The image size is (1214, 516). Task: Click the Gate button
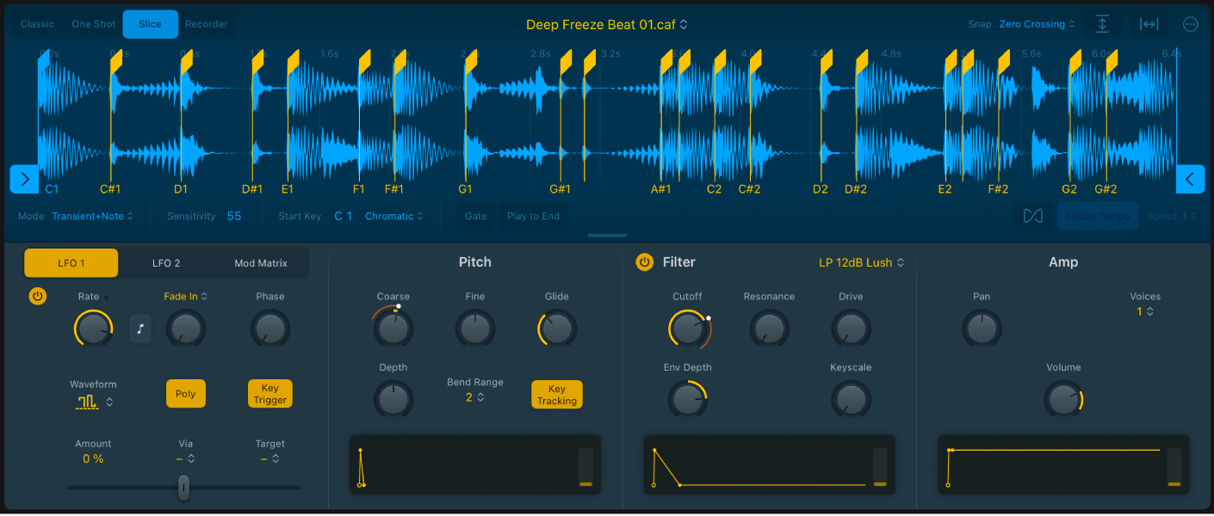point(475,216)
